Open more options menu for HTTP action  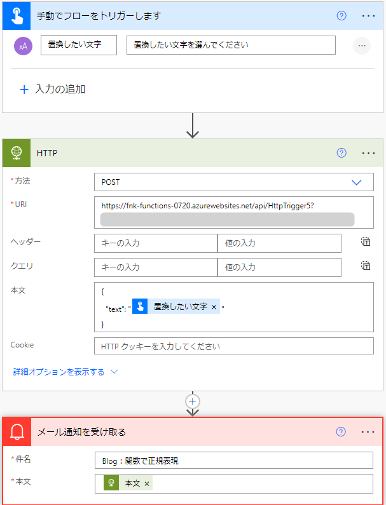point(368,153)
